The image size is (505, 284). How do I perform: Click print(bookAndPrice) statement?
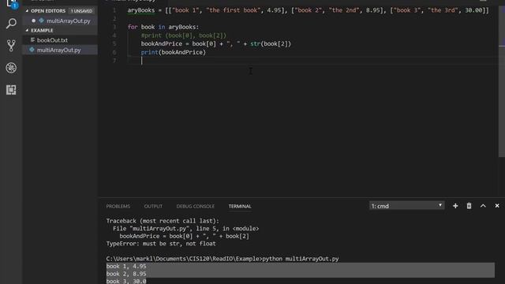[174, 52]
